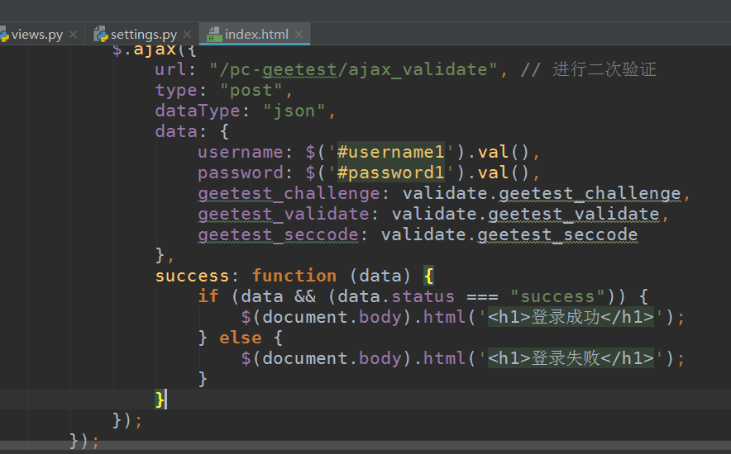The height and width of the screenshot is (454, 731).
Task: Click the comment text 进行二次验证
Action: [x=604, y=70]
